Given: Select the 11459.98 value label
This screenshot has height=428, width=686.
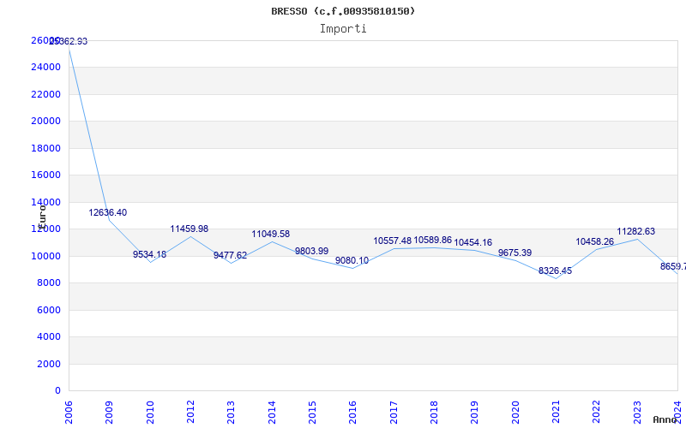Looking at the screenshot, I should pos(189,229).
